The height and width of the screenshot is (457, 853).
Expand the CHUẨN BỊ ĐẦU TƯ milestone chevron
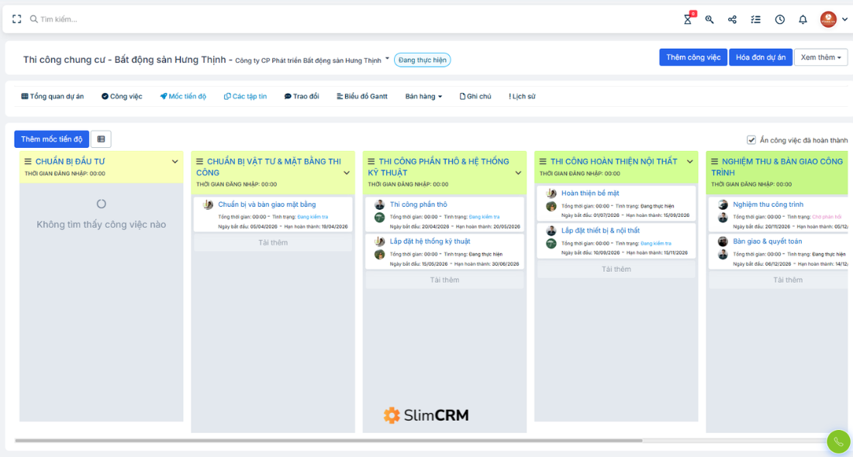[175, 161]
